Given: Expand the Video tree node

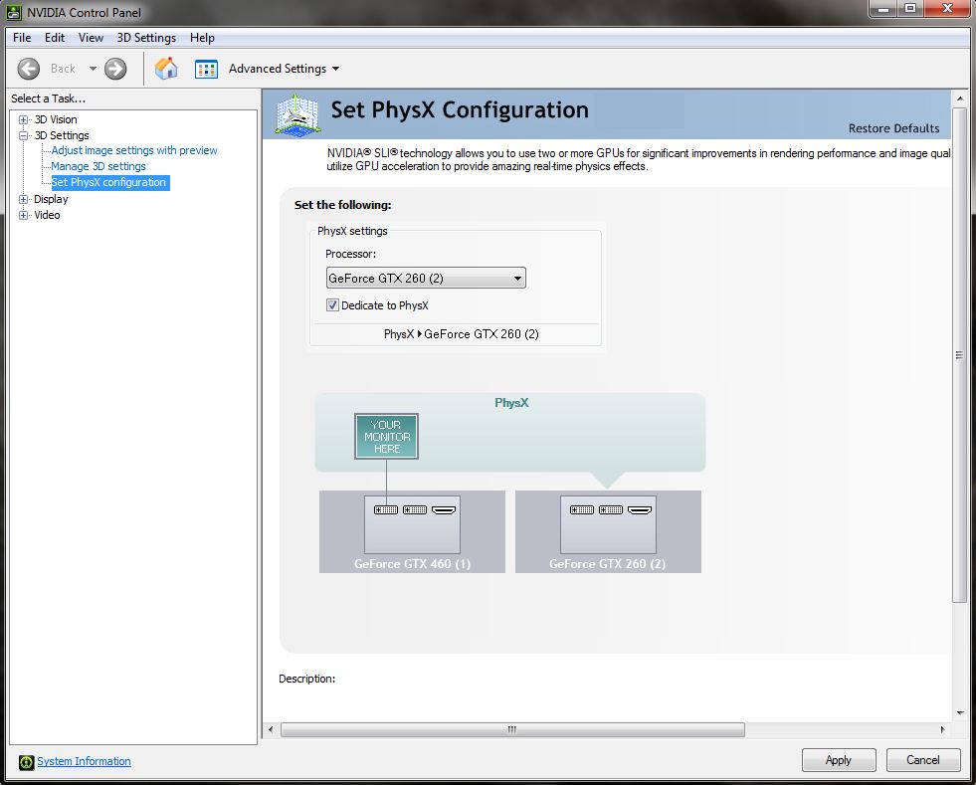Looking at the screenshot, I should tap(24, 215).
